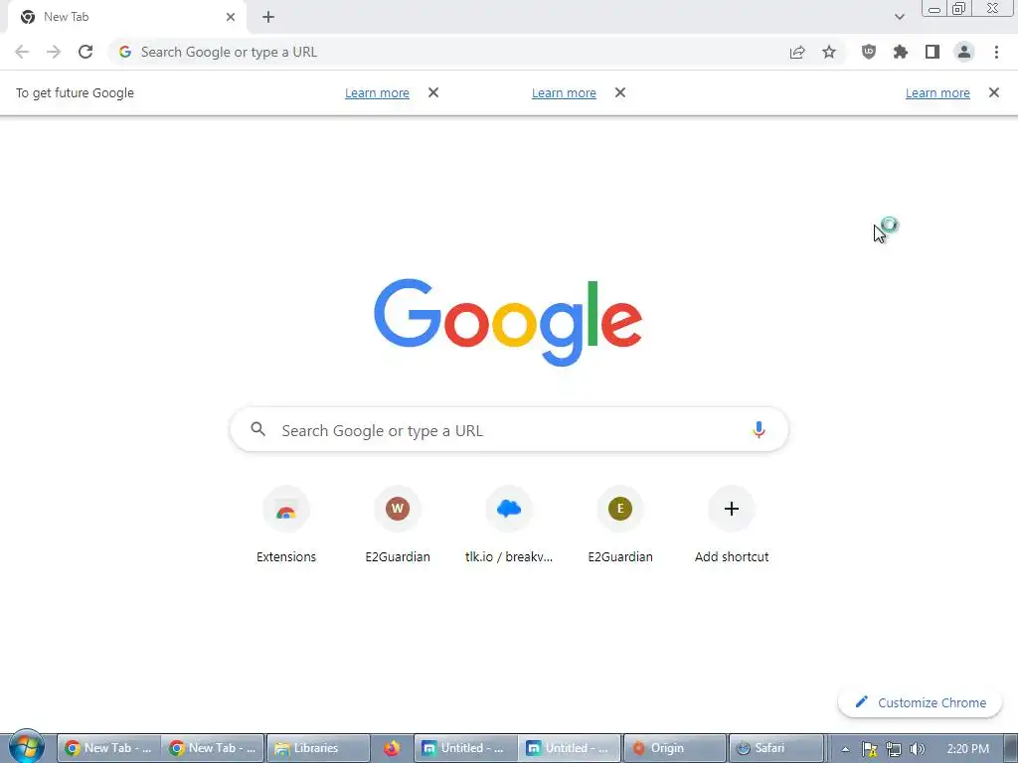The image size is (1018, 763).
Task: Reload the current page
Action: click(85, 52)
